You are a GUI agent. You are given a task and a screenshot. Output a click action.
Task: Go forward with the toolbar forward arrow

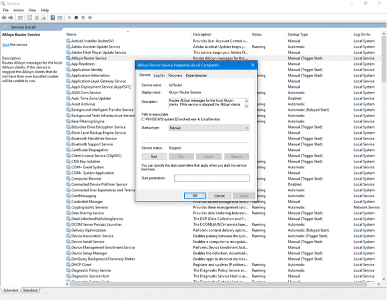coord(11,17)
